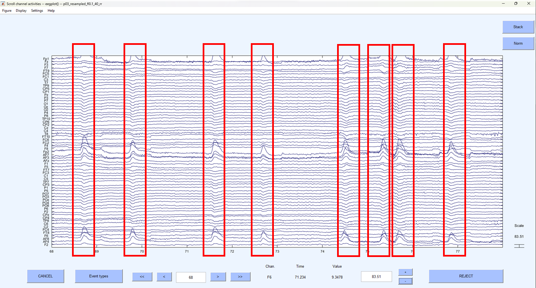Unmark the rejected epoch near time 77
The height and width of the screenshot is (288, 536).
454,147
